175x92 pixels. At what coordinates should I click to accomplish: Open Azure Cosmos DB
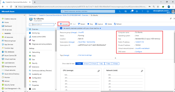click(9, 55)
